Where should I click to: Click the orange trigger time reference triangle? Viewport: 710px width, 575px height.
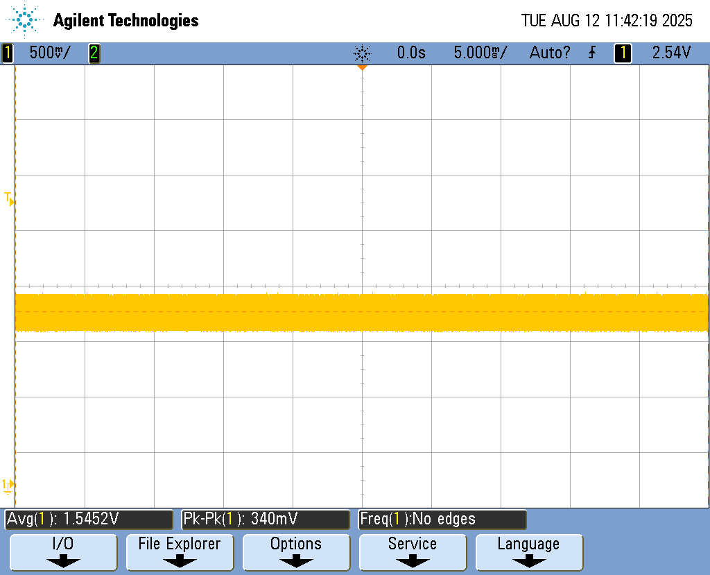pos(361,68)
